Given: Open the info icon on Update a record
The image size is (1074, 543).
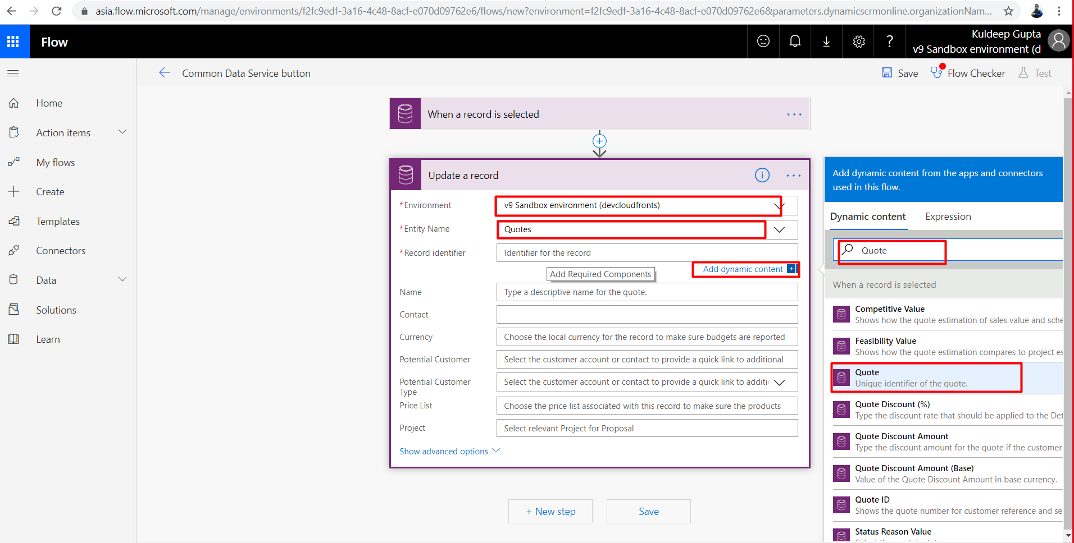Looking at the screenshot, I should point(762,175).
